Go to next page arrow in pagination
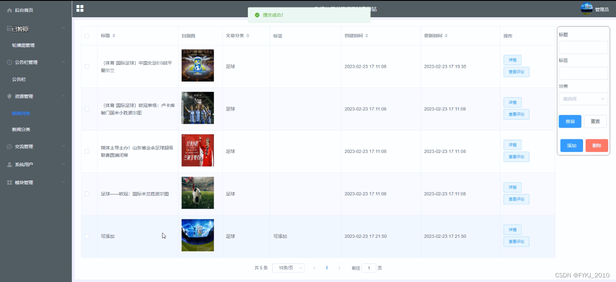616x282 pixels. [339, 268]
